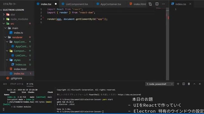Open AppCont... tsx file in explorer
This screenshot has height=114, width=204.
click(x=22, y=46)
